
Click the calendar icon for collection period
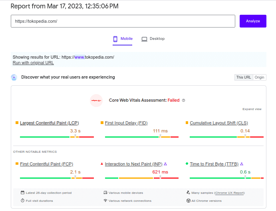click(x=22, y=193)
